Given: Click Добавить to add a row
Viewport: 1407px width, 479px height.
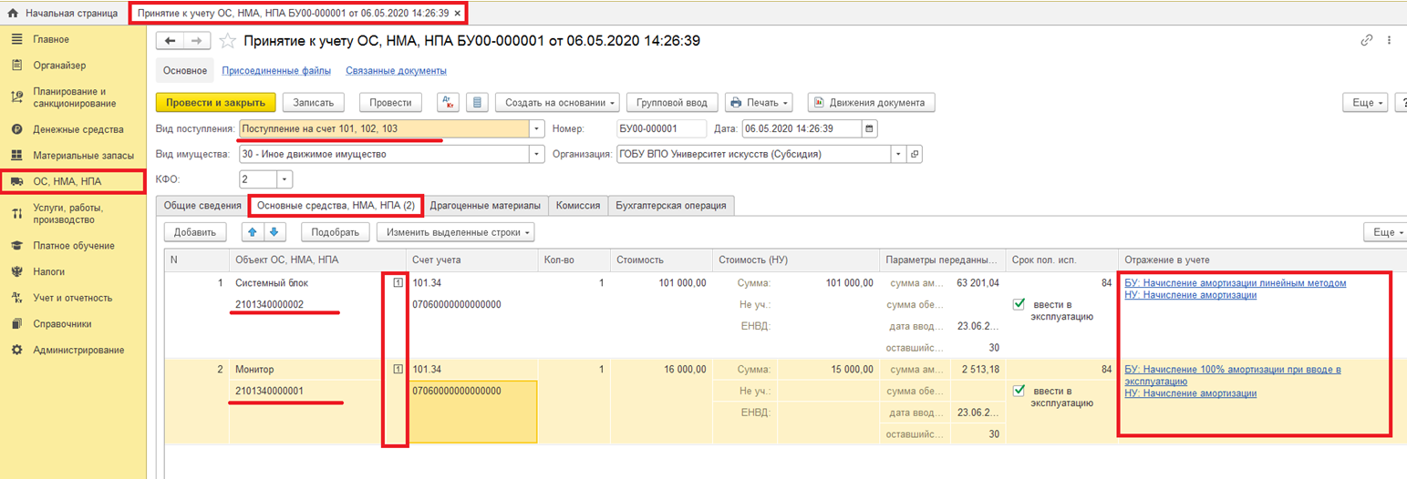Looking at the screenshot, I should (194, 232).
